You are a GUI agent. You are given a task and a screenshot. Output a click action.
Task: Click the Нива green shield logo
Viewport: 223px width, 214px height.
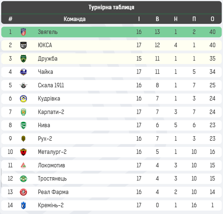pyautogui.click(x=23, y=125)
